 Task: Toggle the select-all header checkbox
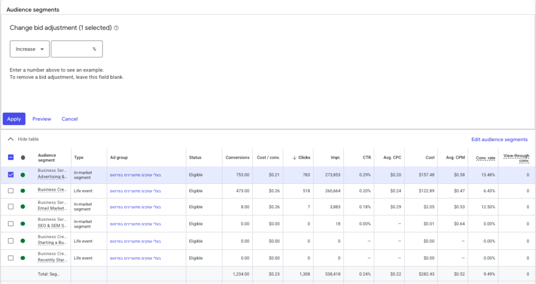click(11, 157)
